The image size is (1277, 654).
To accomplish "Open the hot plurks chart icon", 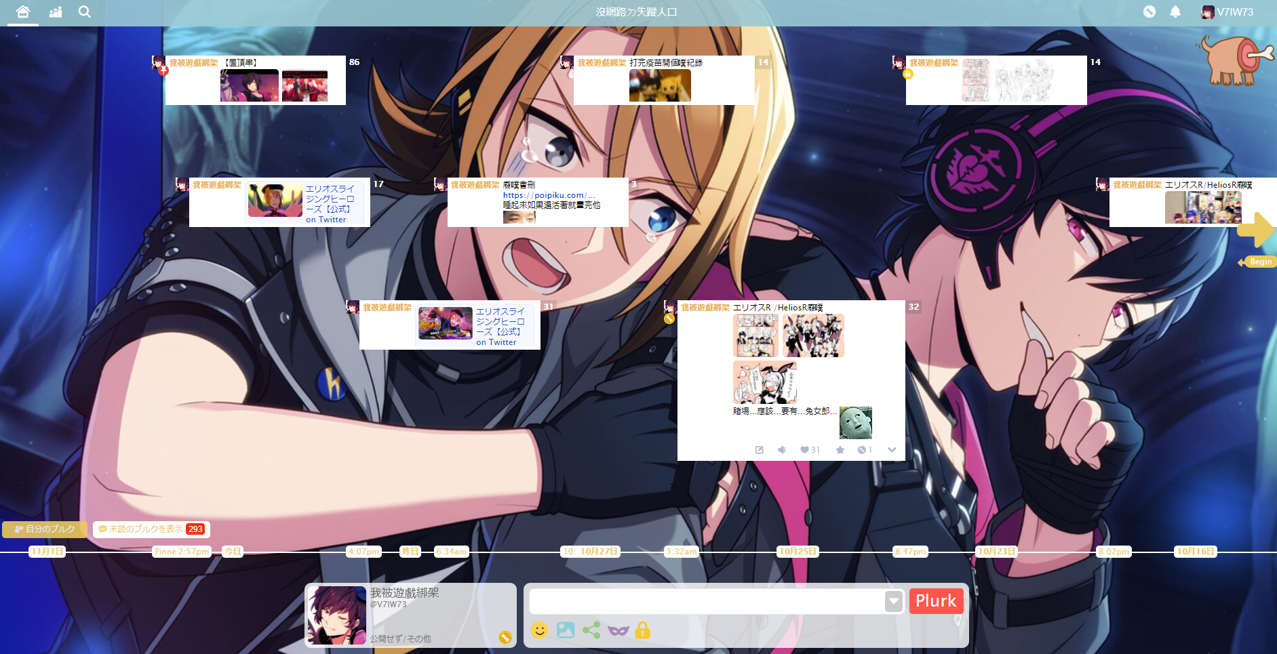I will pyautogui.click(x=56, y=12).
